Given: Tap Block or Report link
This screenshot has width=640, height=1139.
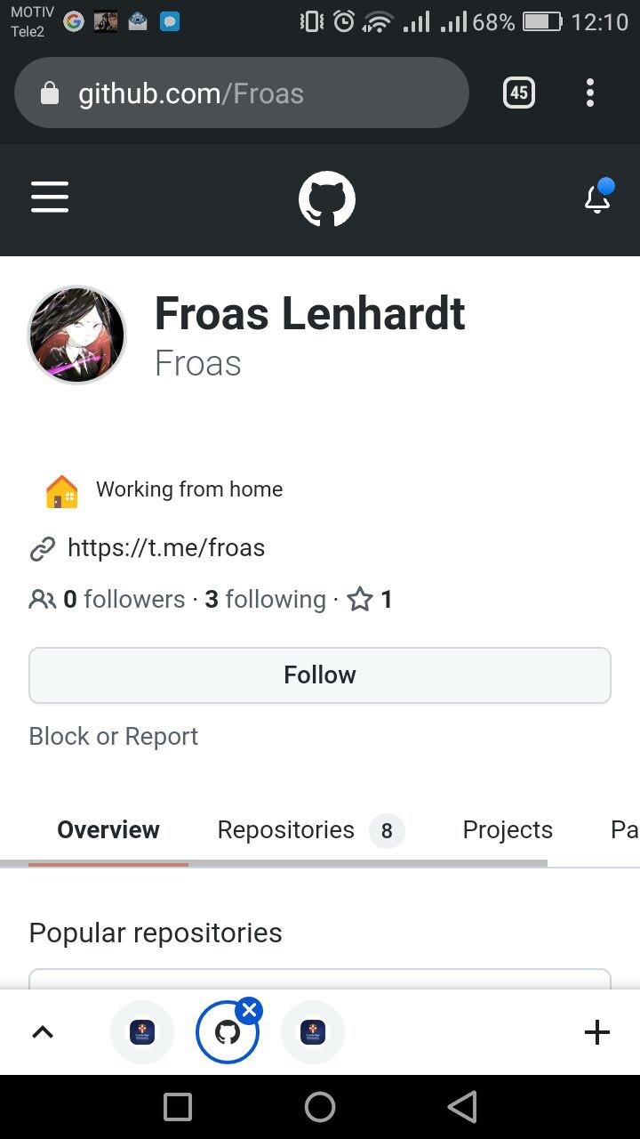Looking at the screenshot, I should pos(114,737).
